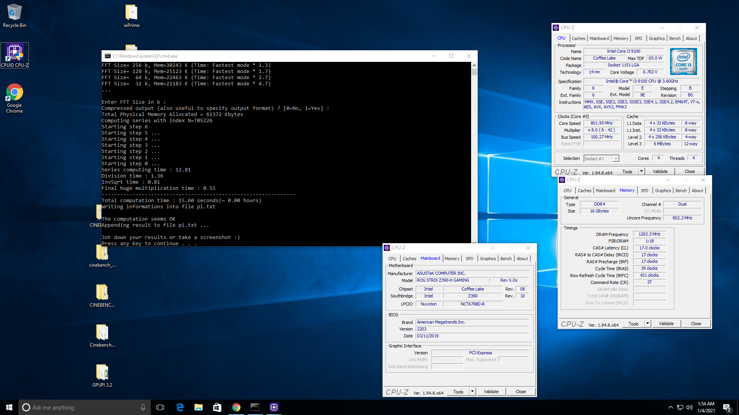Viewport: 739px width, 415px height.
Task: Open the Cinebench... desktop folder icon
Action: [x=102, y=335]
